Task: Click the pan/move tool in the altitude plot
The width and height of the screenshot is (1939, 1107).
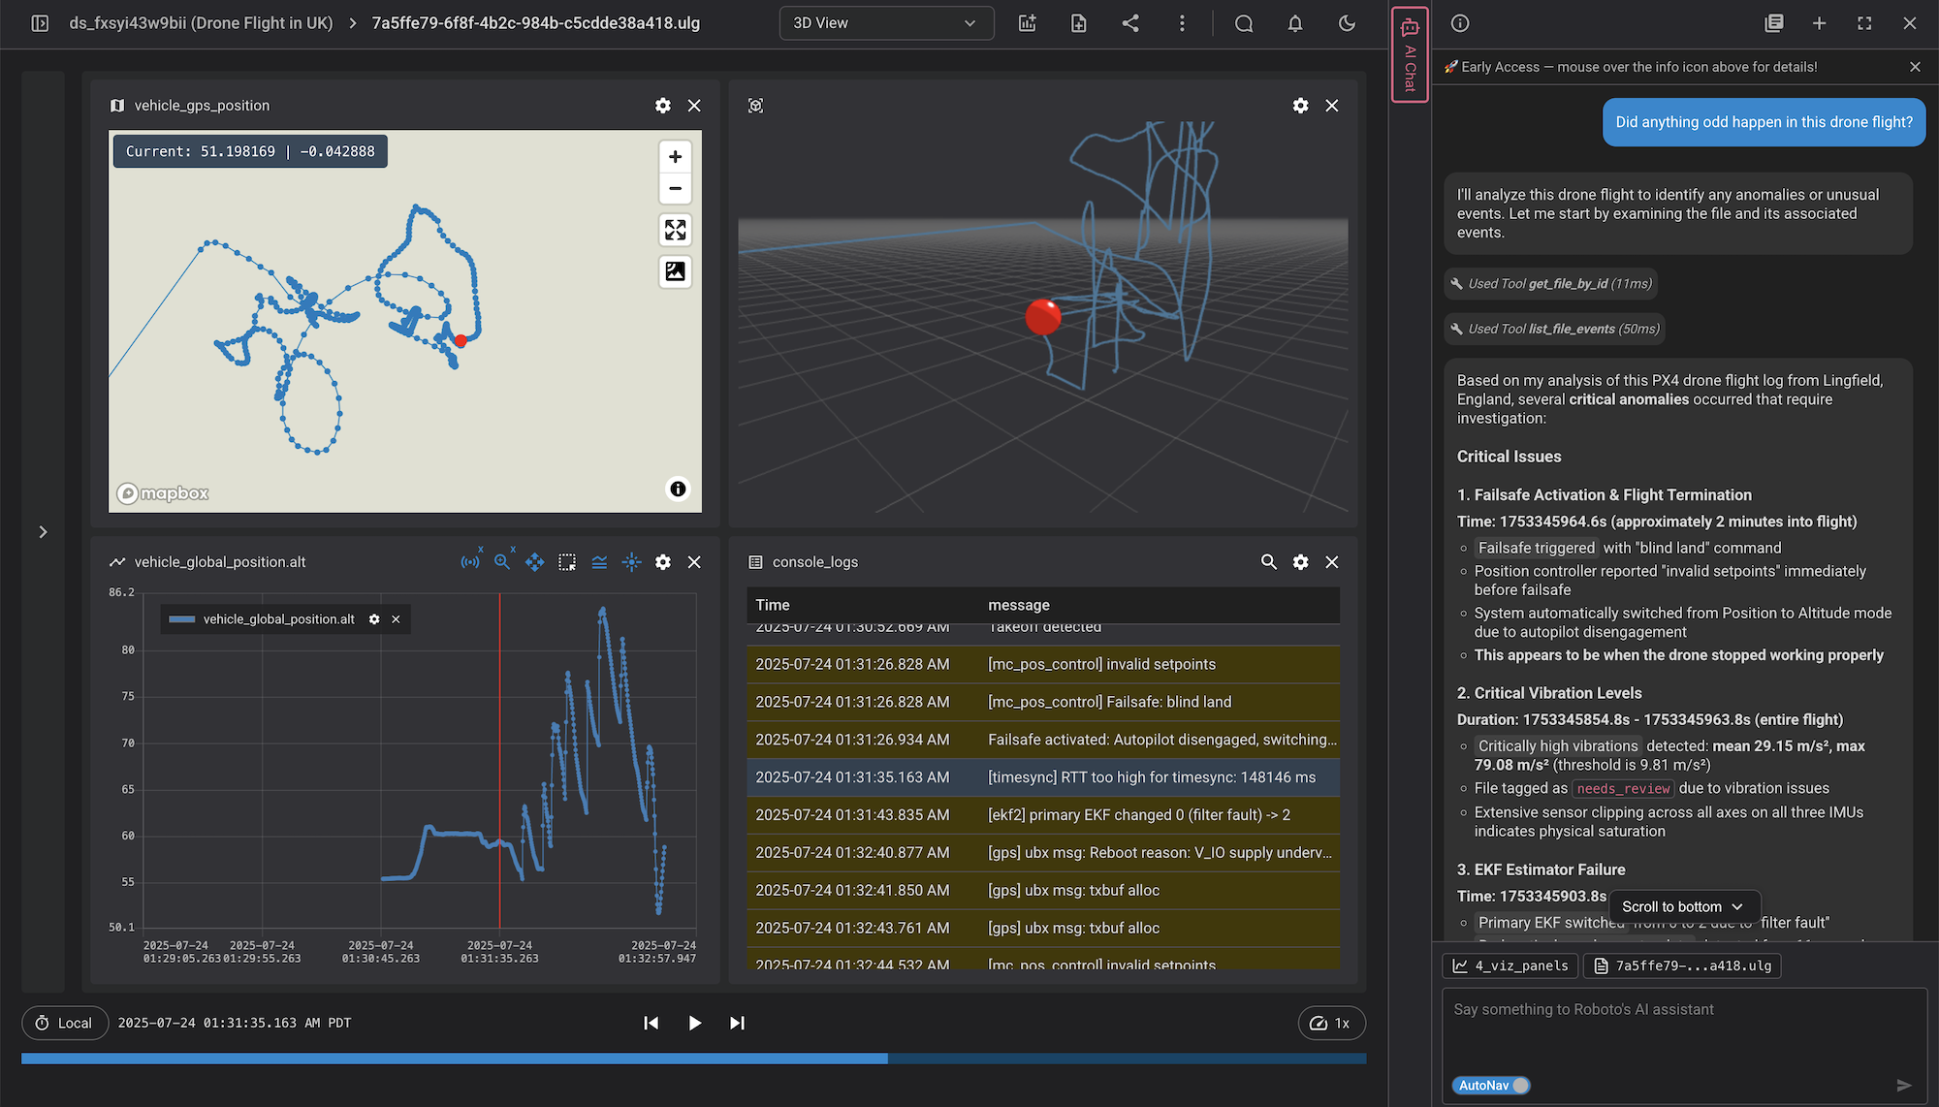Action: click(x=534, y=562)
